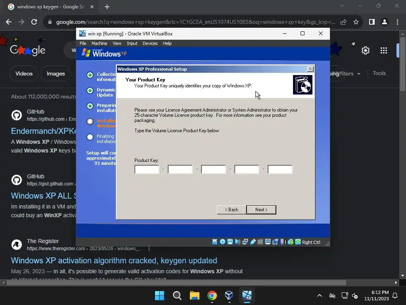Click the Installing Windows step indicator

(90, 122)
